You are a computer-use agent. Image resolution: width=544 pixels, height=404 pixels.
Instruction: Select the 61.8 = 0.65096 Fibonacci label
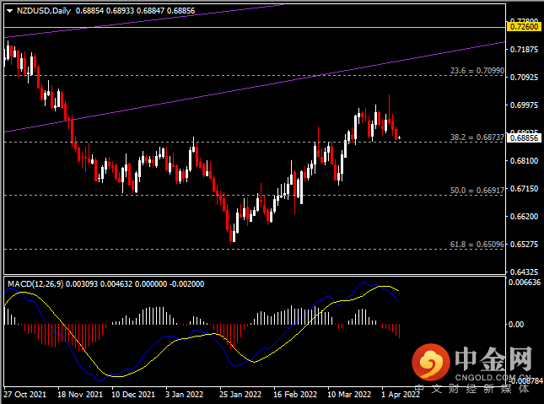click(477, 245)
